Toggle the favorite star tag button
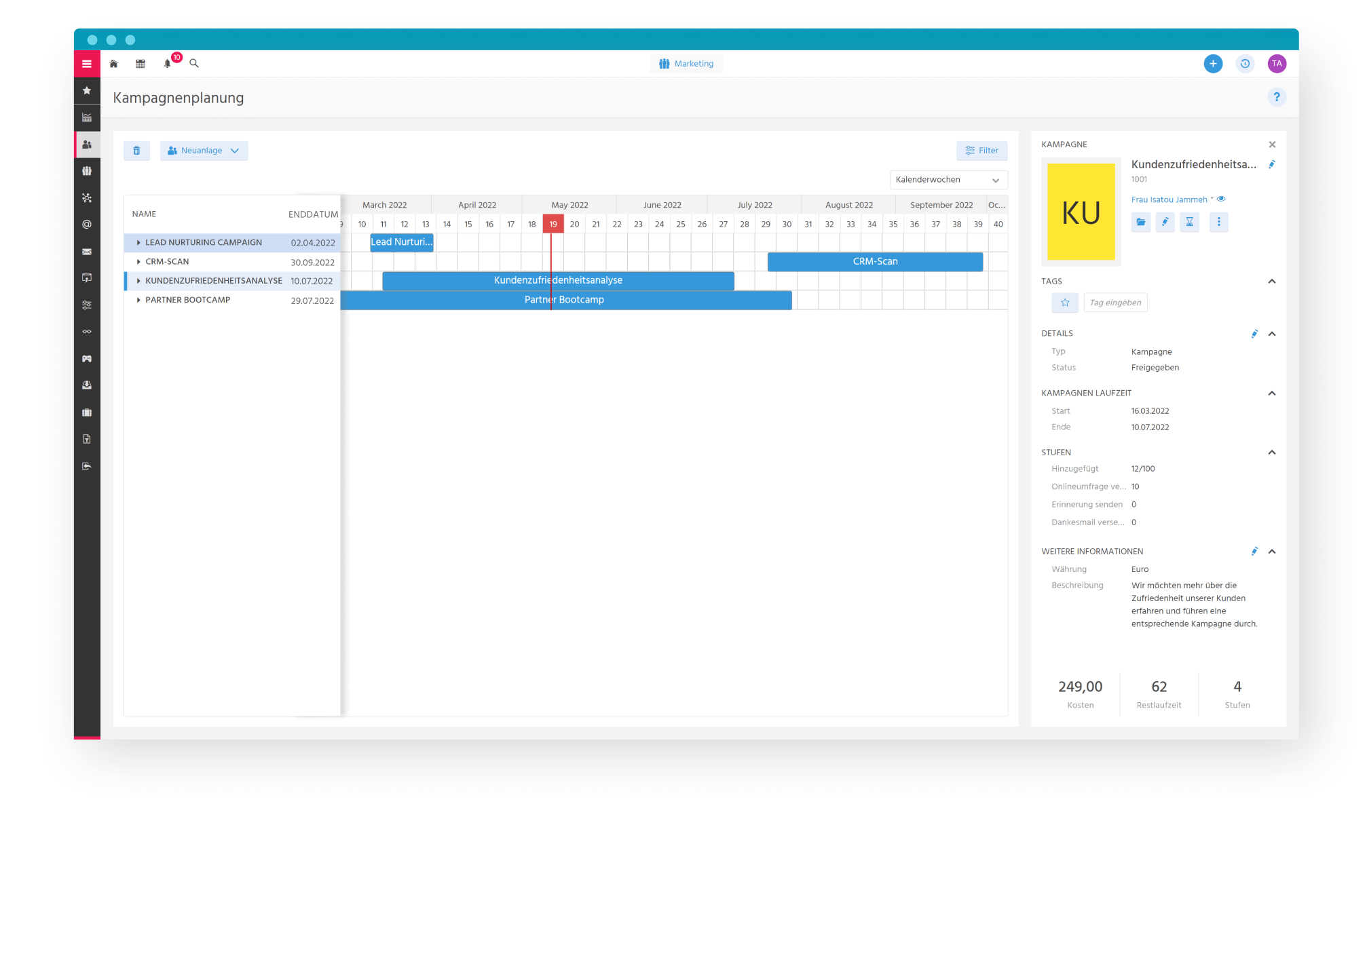 pos(1065,303)
